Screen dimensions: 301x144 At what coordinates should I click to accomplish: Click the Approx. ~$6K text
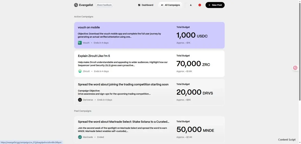[x=184, y=100]
